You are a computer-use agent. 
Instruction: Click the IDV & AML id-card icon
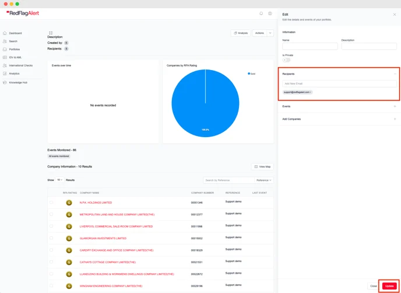tap(5, 57)
